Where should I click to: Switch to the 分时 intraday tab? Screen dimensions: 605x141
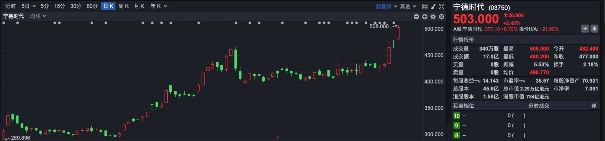10,6
